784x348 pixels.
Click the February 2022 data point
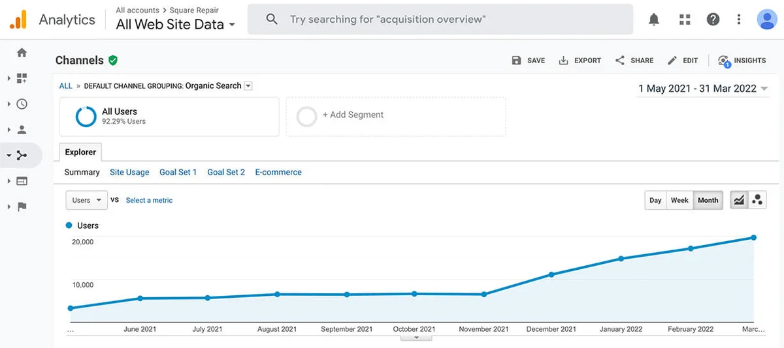pyautogui.click(x=691, y=248)
